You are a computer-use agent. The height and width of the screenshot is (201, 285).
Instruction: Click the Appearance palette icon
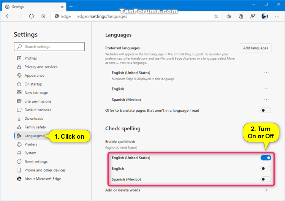[x=19, y=75]
